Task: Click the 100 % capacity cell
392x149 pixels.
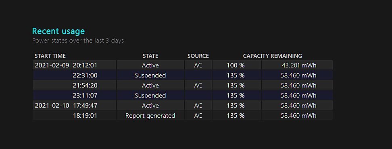Action: pos(236,65)
